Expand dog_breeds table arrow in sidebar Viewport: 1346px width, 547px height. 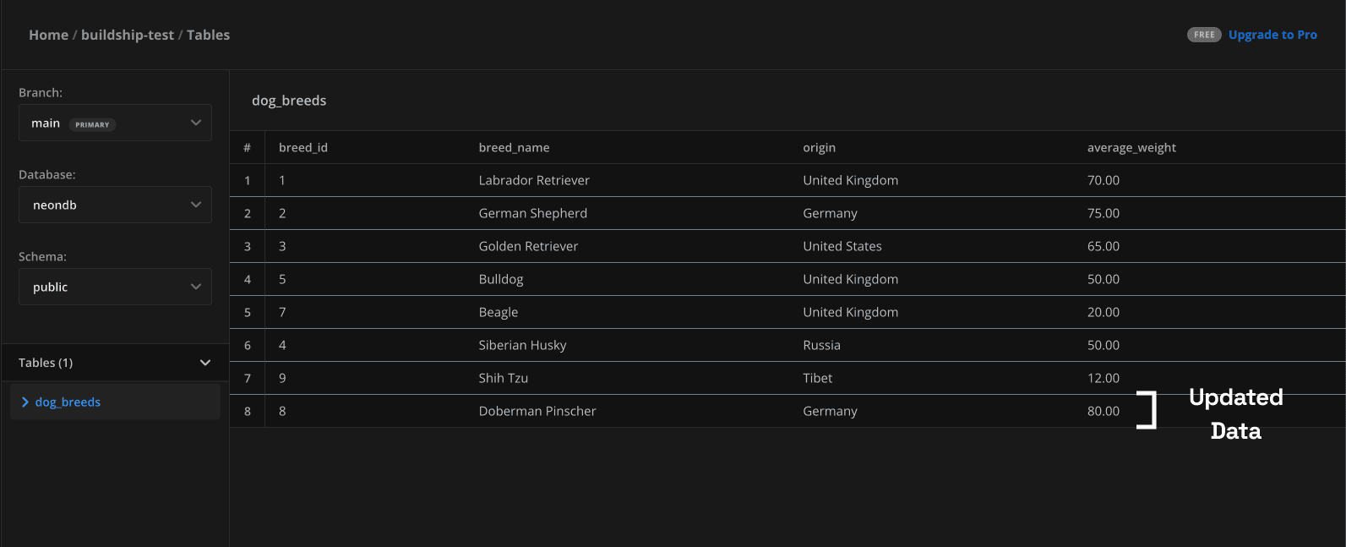(x=25, y=402)
